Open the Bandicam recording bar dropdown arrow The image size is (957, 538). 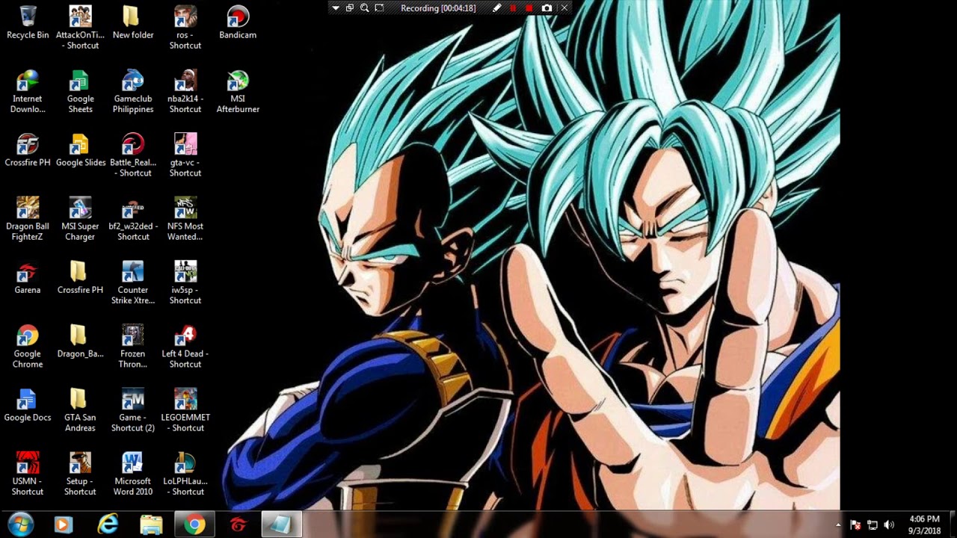[336, 8]
